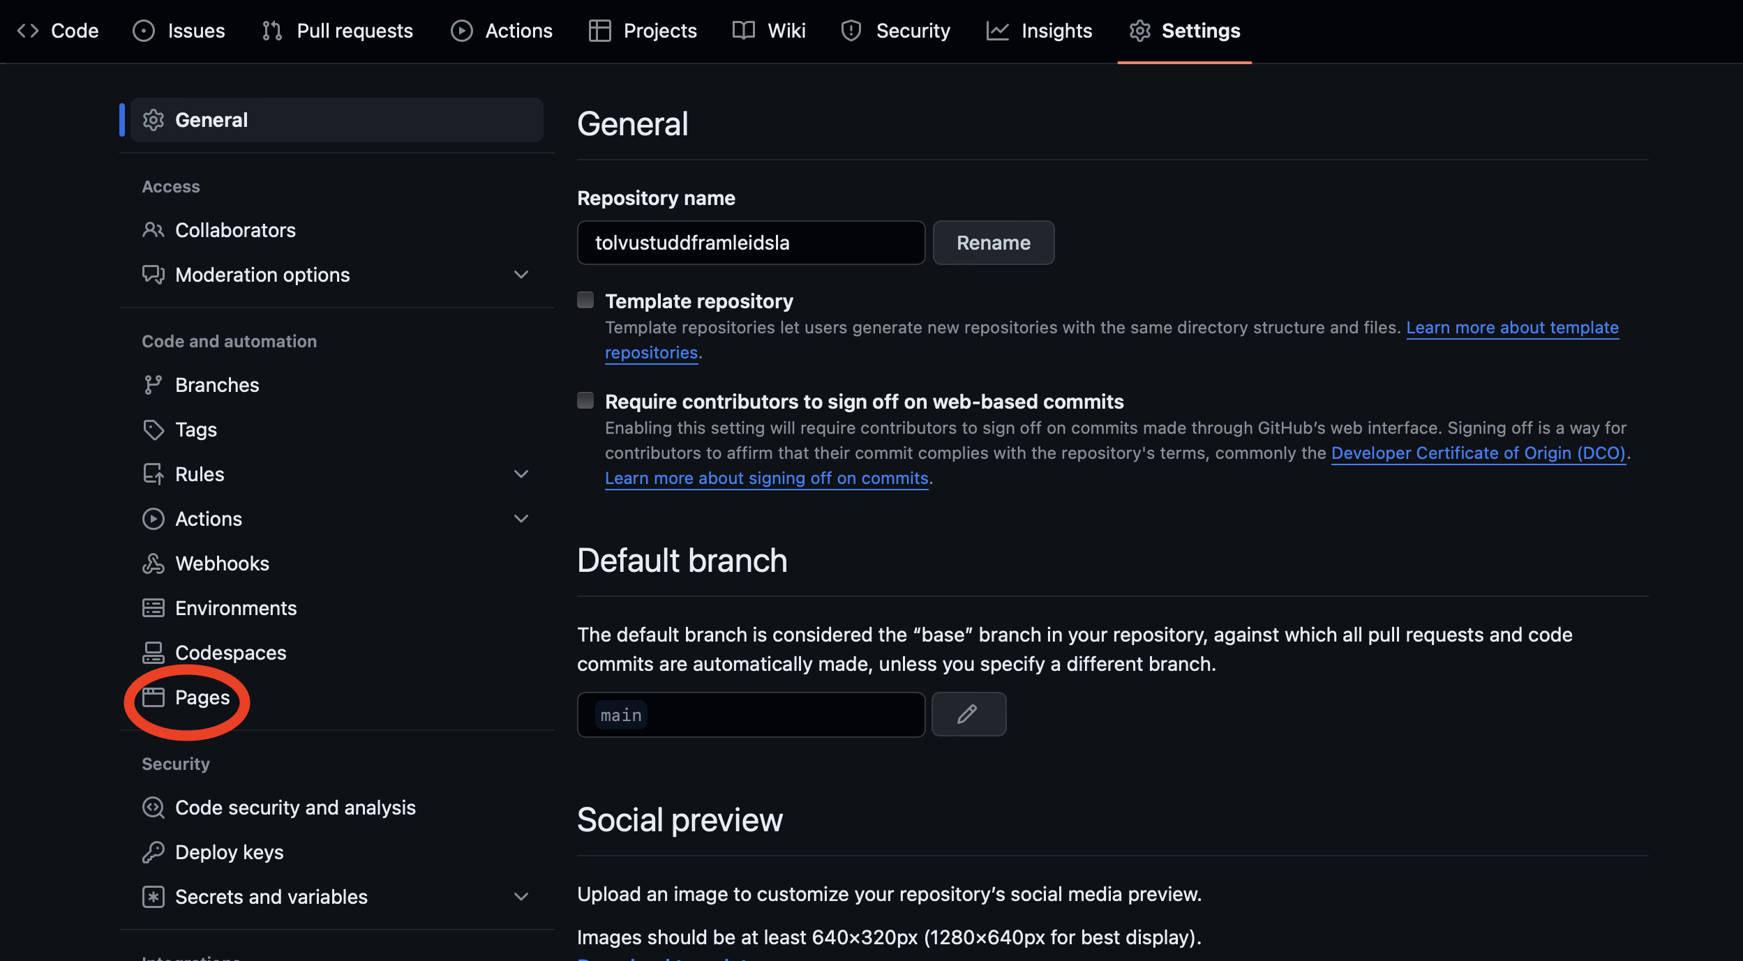Screen dimensions: 1743x961
Task: Click the Insights graph icon
Action: click(997, 31)
